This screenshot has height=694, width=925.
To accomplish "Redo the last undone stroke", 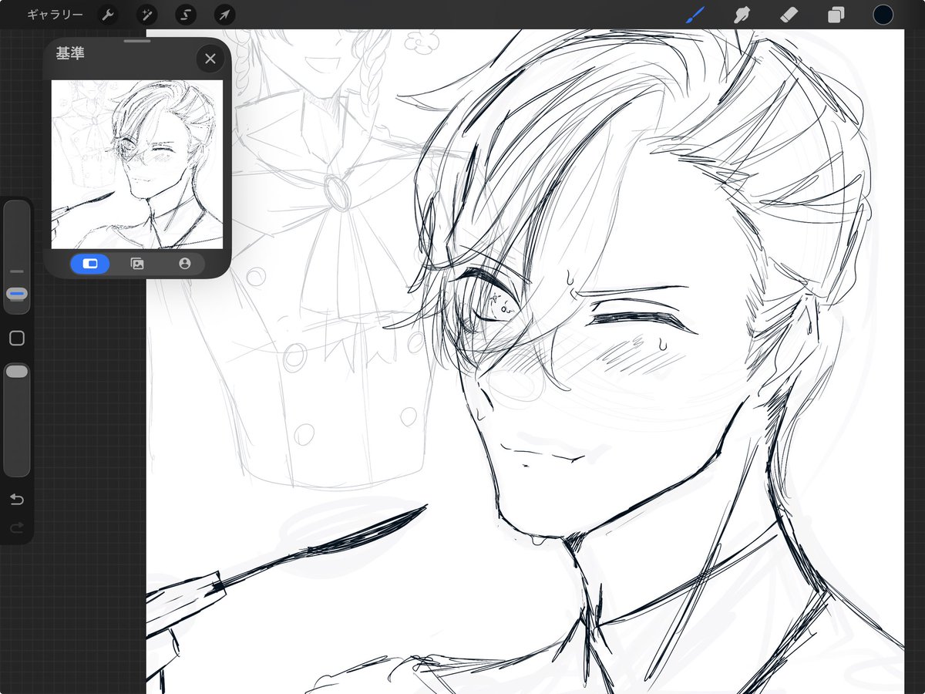I will coord(17,528).
